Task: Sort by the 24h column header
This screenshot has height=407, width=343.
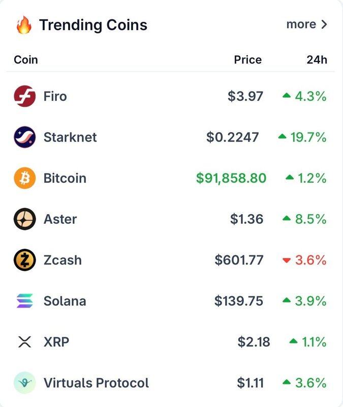Action: click(x=317, y=60)
